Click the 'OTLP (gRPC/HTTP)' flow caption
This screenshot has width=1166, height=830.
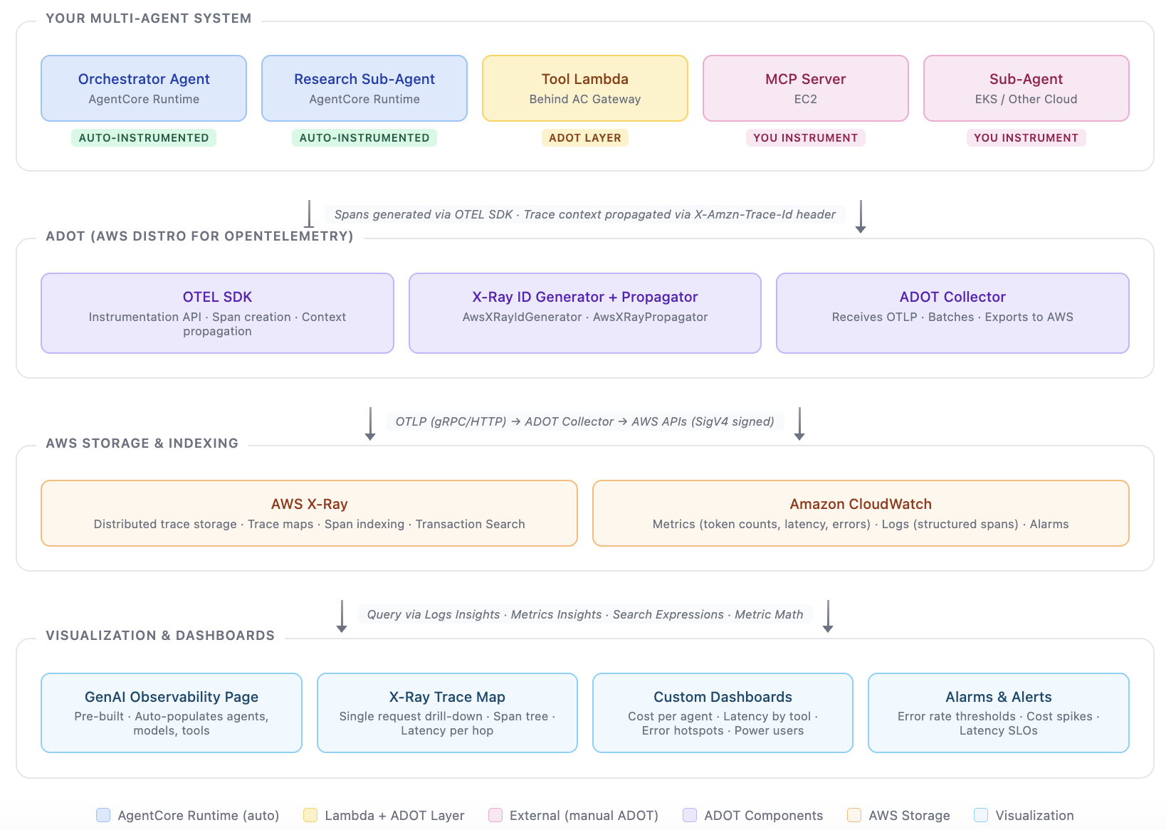pos(585,421)
